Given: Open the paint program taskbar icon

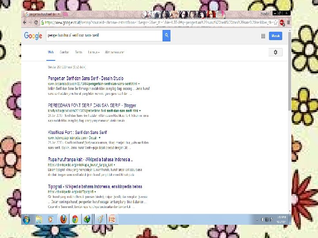Looking at the screenshot, I should point(100,219).
